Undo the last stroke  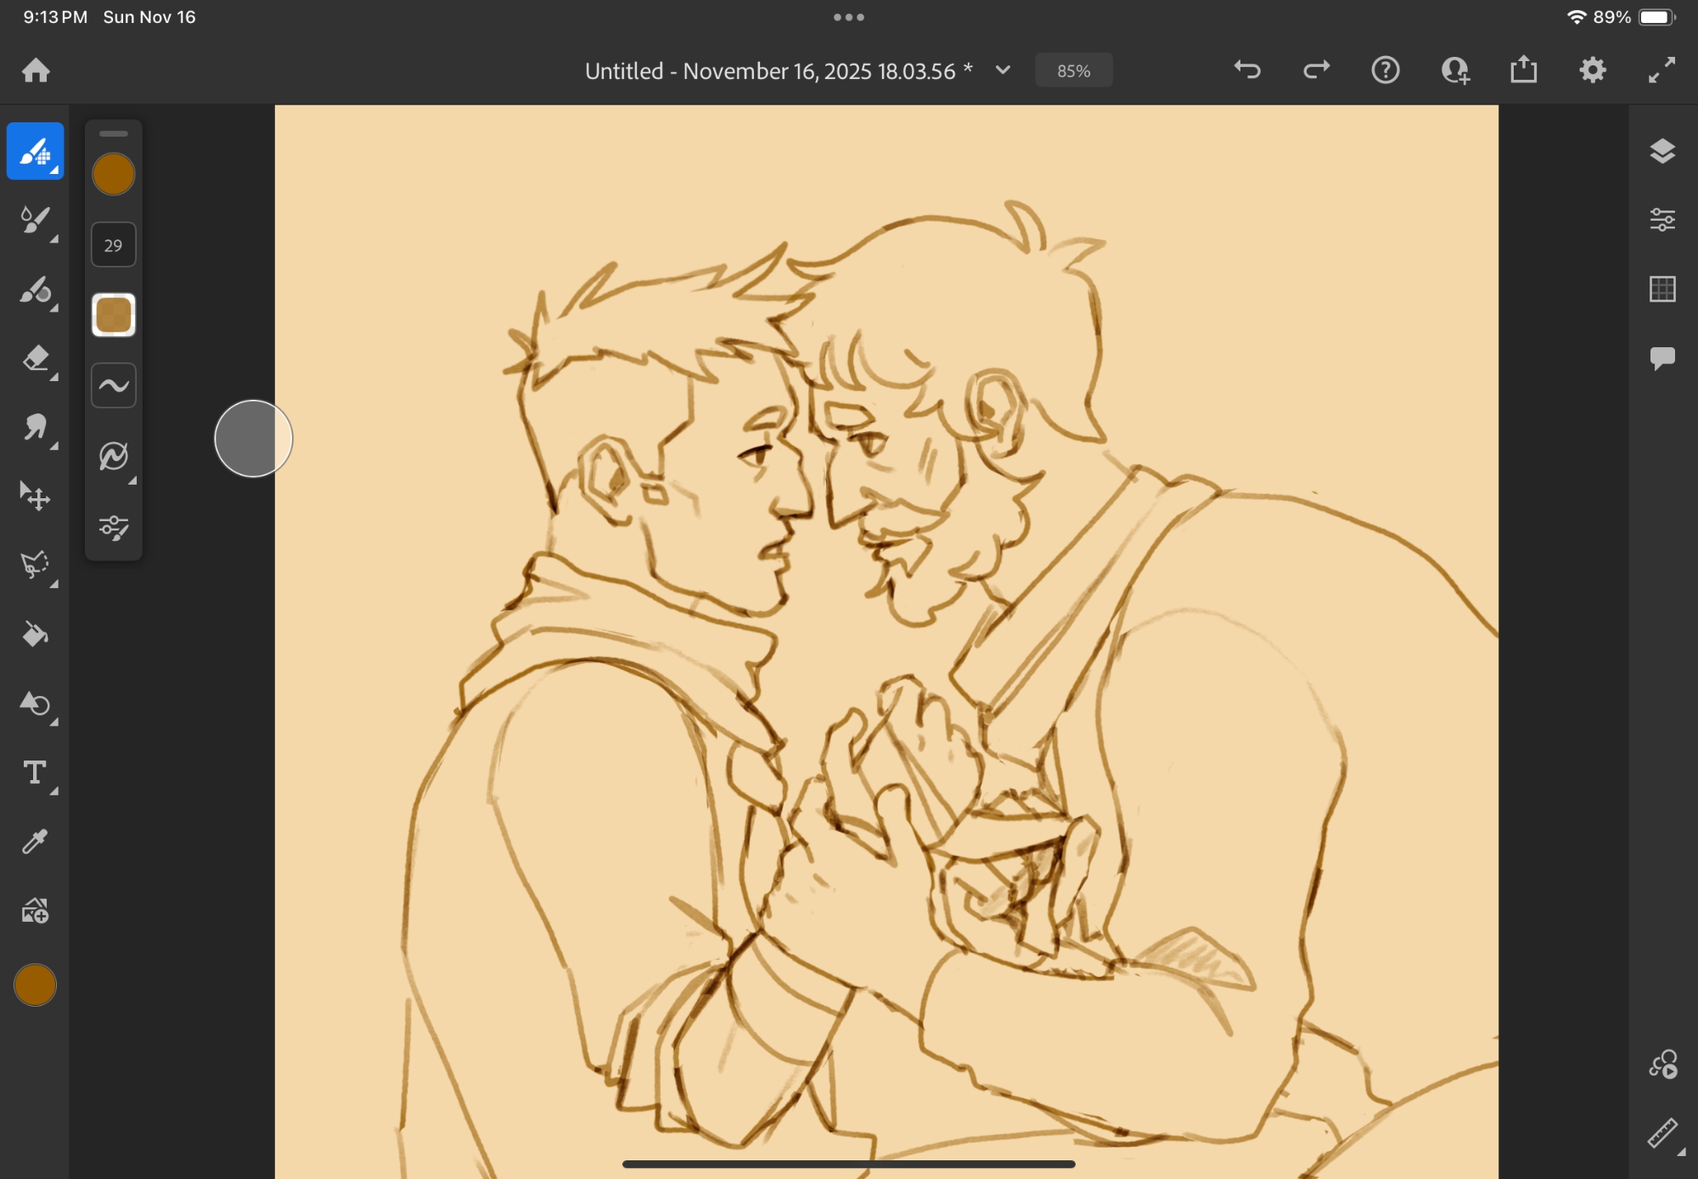tap(1247, 70)
